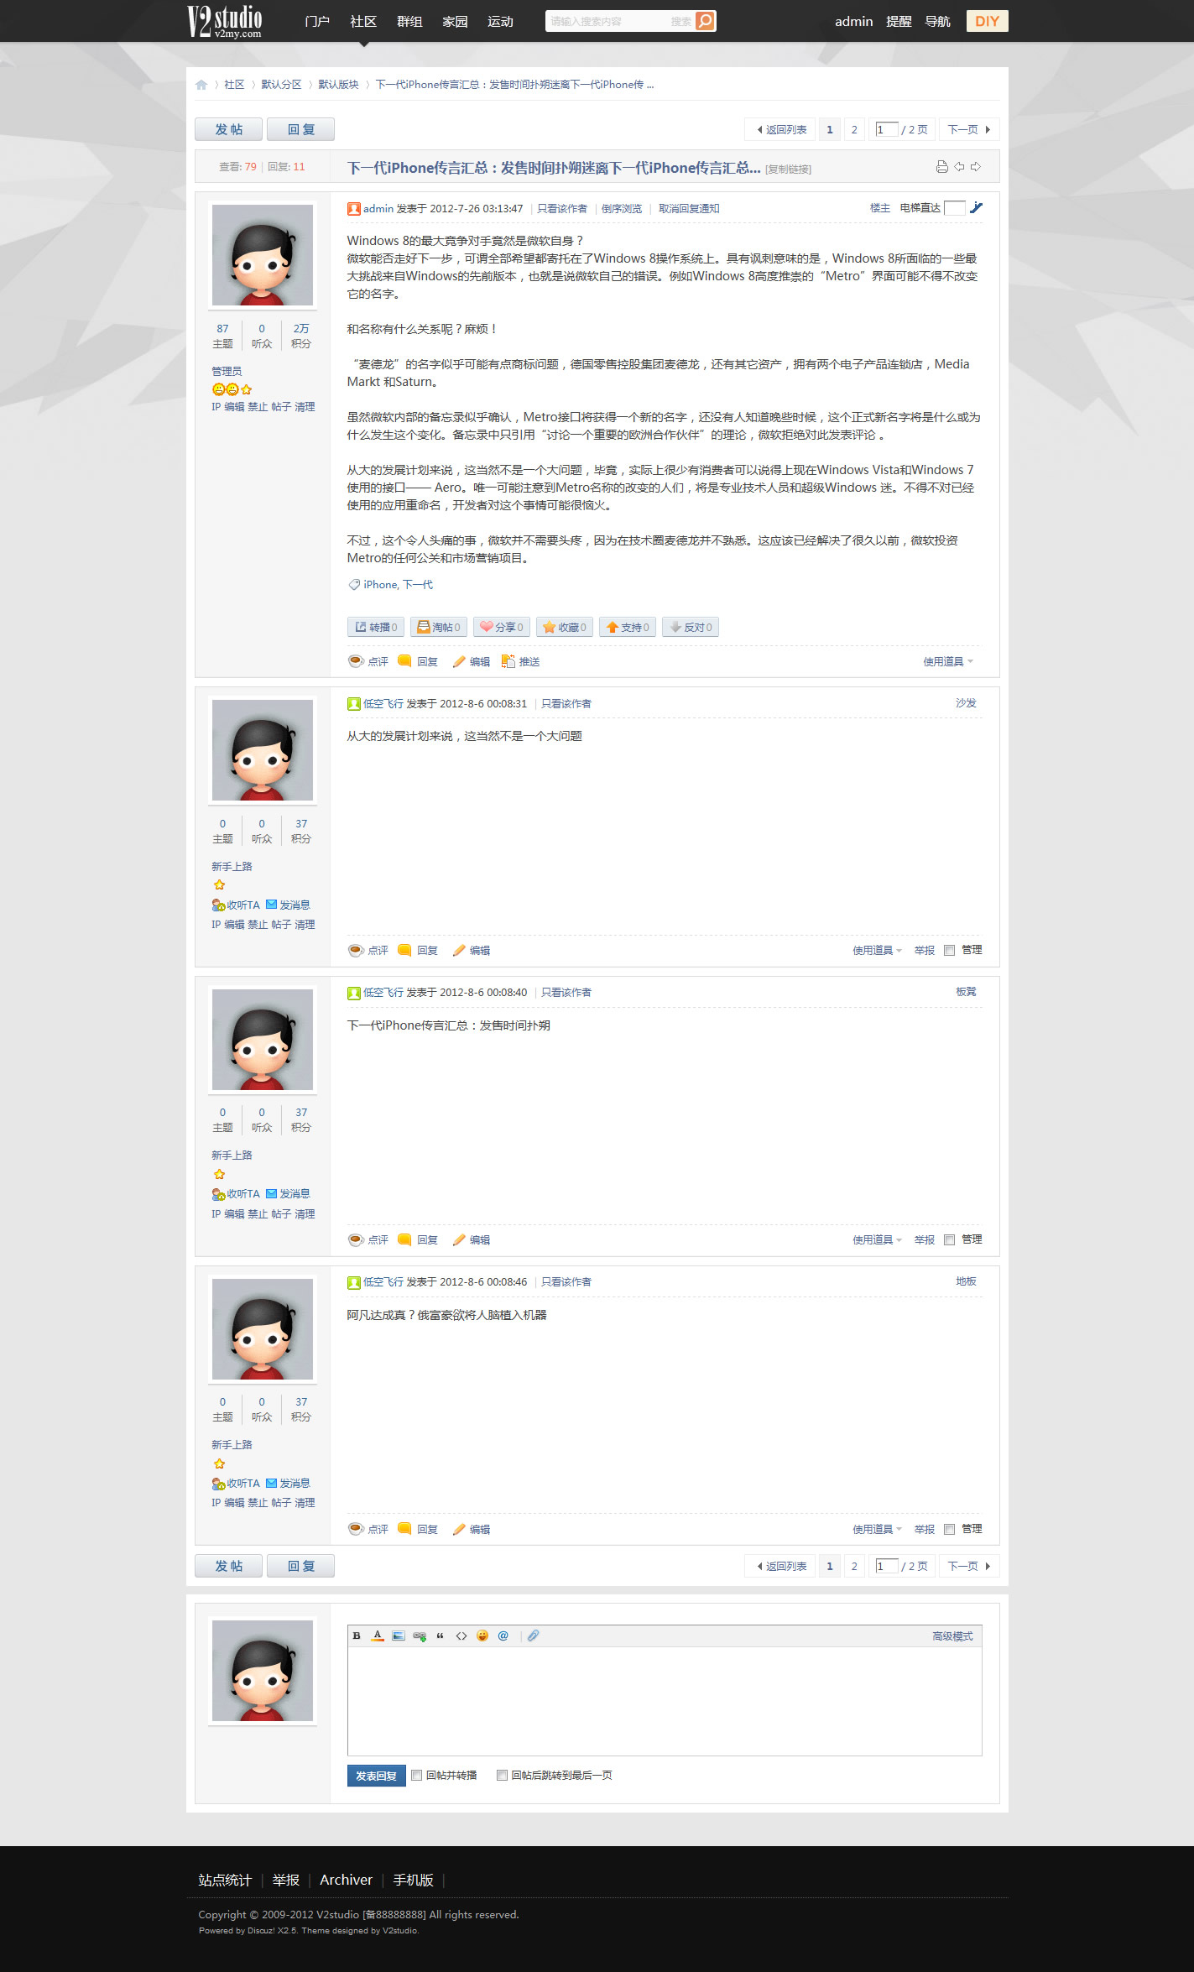The height and width of the screenshot is (1972, 1194).
Task: Click the top 发帖 button
Action: pyautogui.click(x=228, y=129)
